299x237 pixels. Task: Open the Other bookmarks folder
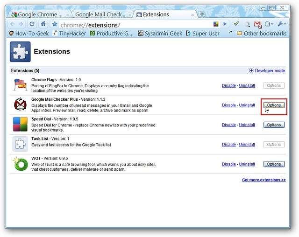tap(262, 34)
